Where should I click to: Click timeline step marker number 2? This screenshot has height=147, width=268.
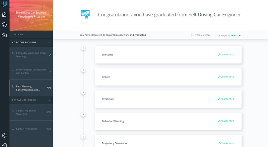83,70
